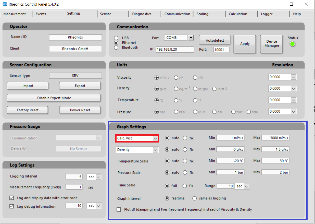The image size is (315, 224).
Task: Click the Calc. Visc Min field
Action: click(231, 138)
